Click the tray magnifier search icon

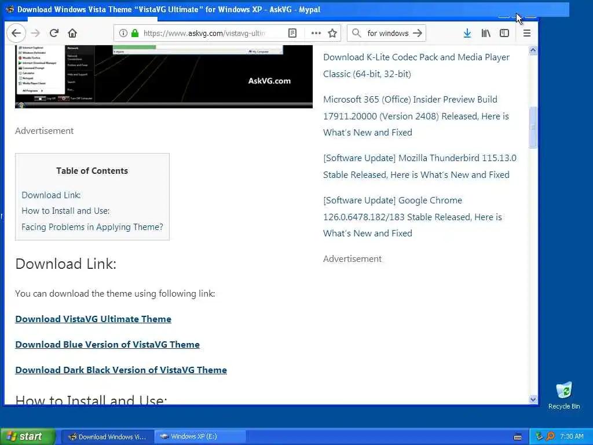[x=550, y=436]
